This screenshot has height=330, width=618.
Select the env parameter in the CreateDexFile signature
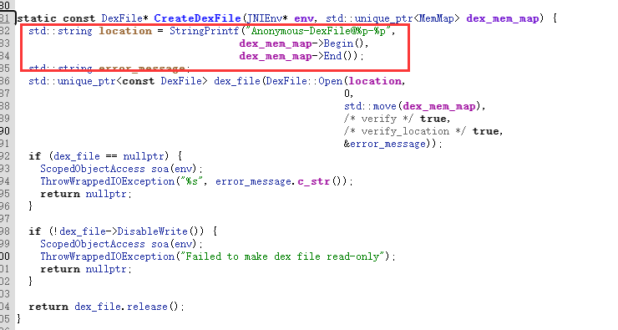pyautogui.click(x=304, y=18)
